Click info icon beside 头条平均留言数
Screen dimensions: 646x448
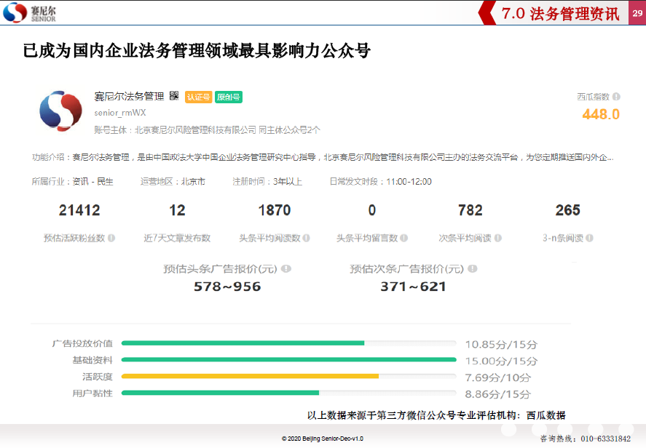pos(403,238)
